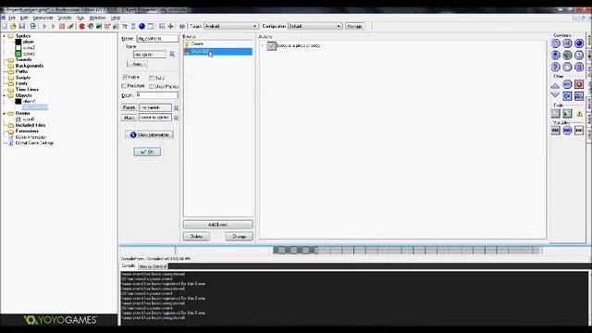Toggle the Uses Physics checkbox
The height and width of the screenshot is (333, 592).
pos(152,86)
